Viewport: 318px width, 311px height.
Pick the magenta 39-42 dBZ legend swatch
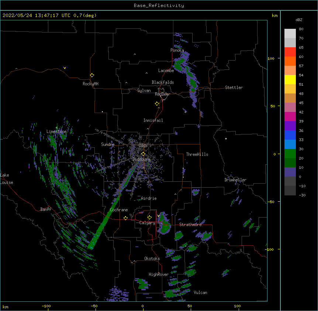pos(290,117)
